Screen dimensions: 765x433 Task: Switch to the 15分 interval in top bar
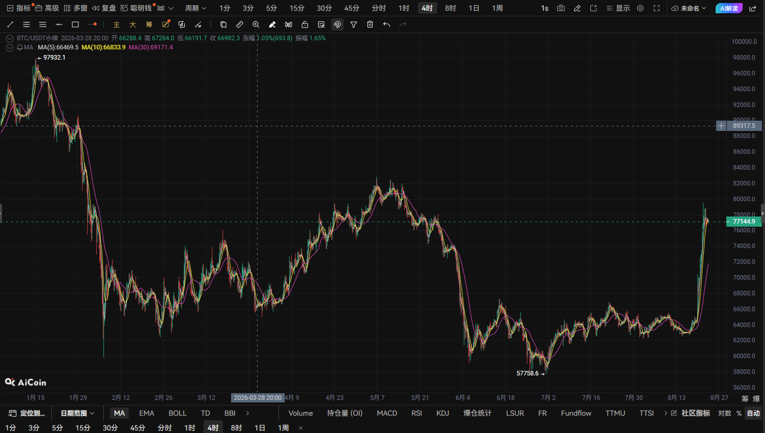(x=297, y=8)
